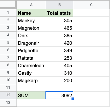Select Dragonair's total stats 420

tap(59, 43)
